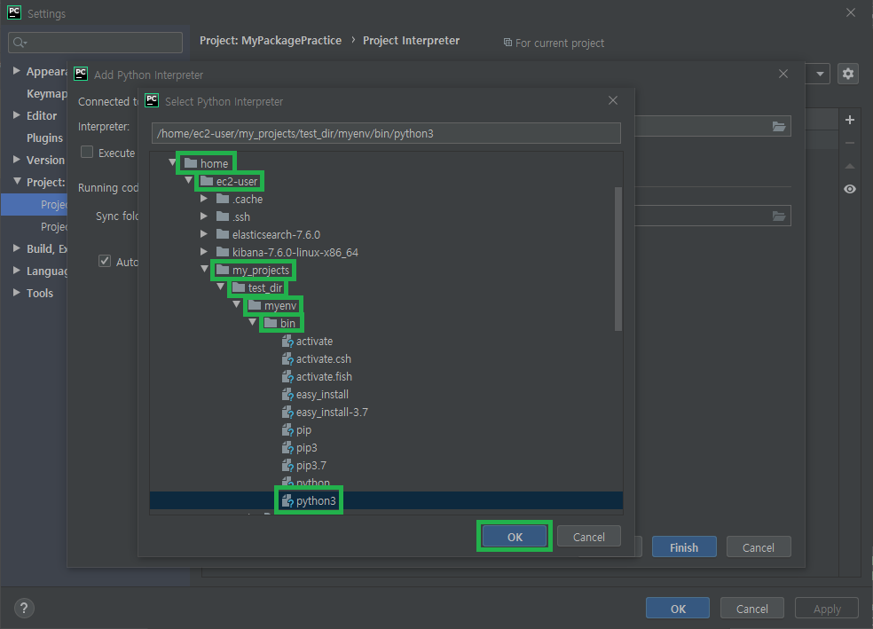
Task: Expand the elasticsearch-7.6.0 folder arrow
Action: point(204,234)
